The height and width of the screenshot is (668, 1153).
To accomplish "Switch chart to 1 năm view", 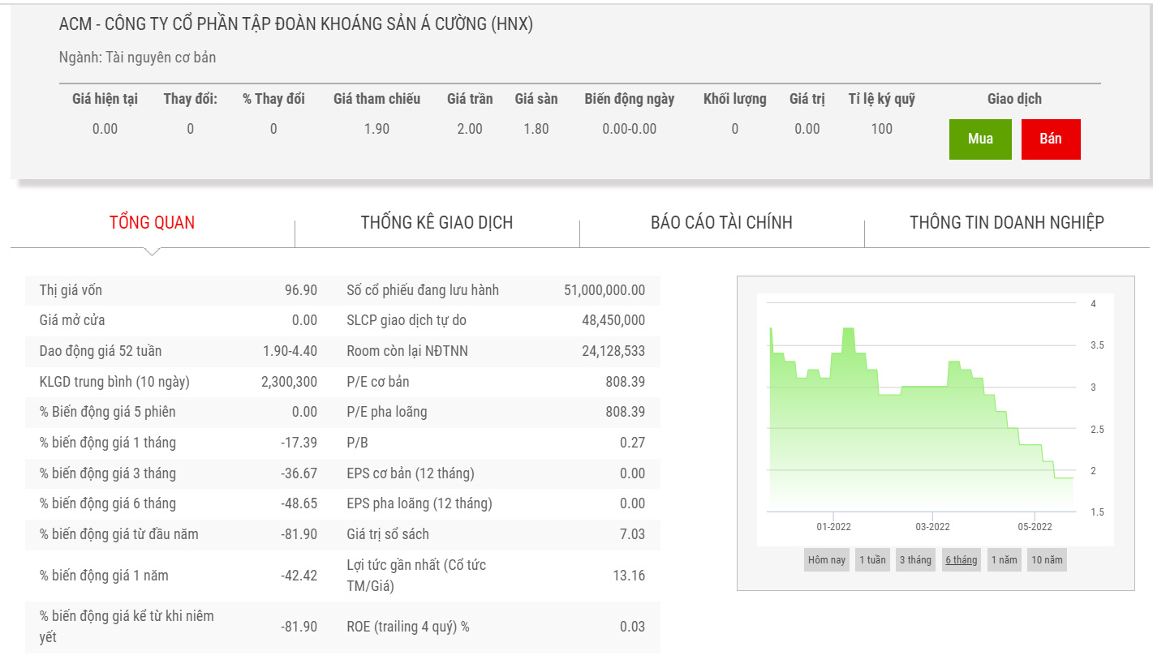I will pyautogui.click(x=1004, y=560).
